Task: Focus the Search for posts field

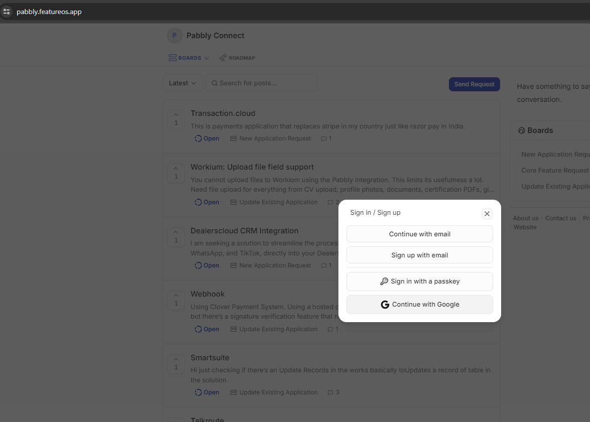Action: coord(261,83)
